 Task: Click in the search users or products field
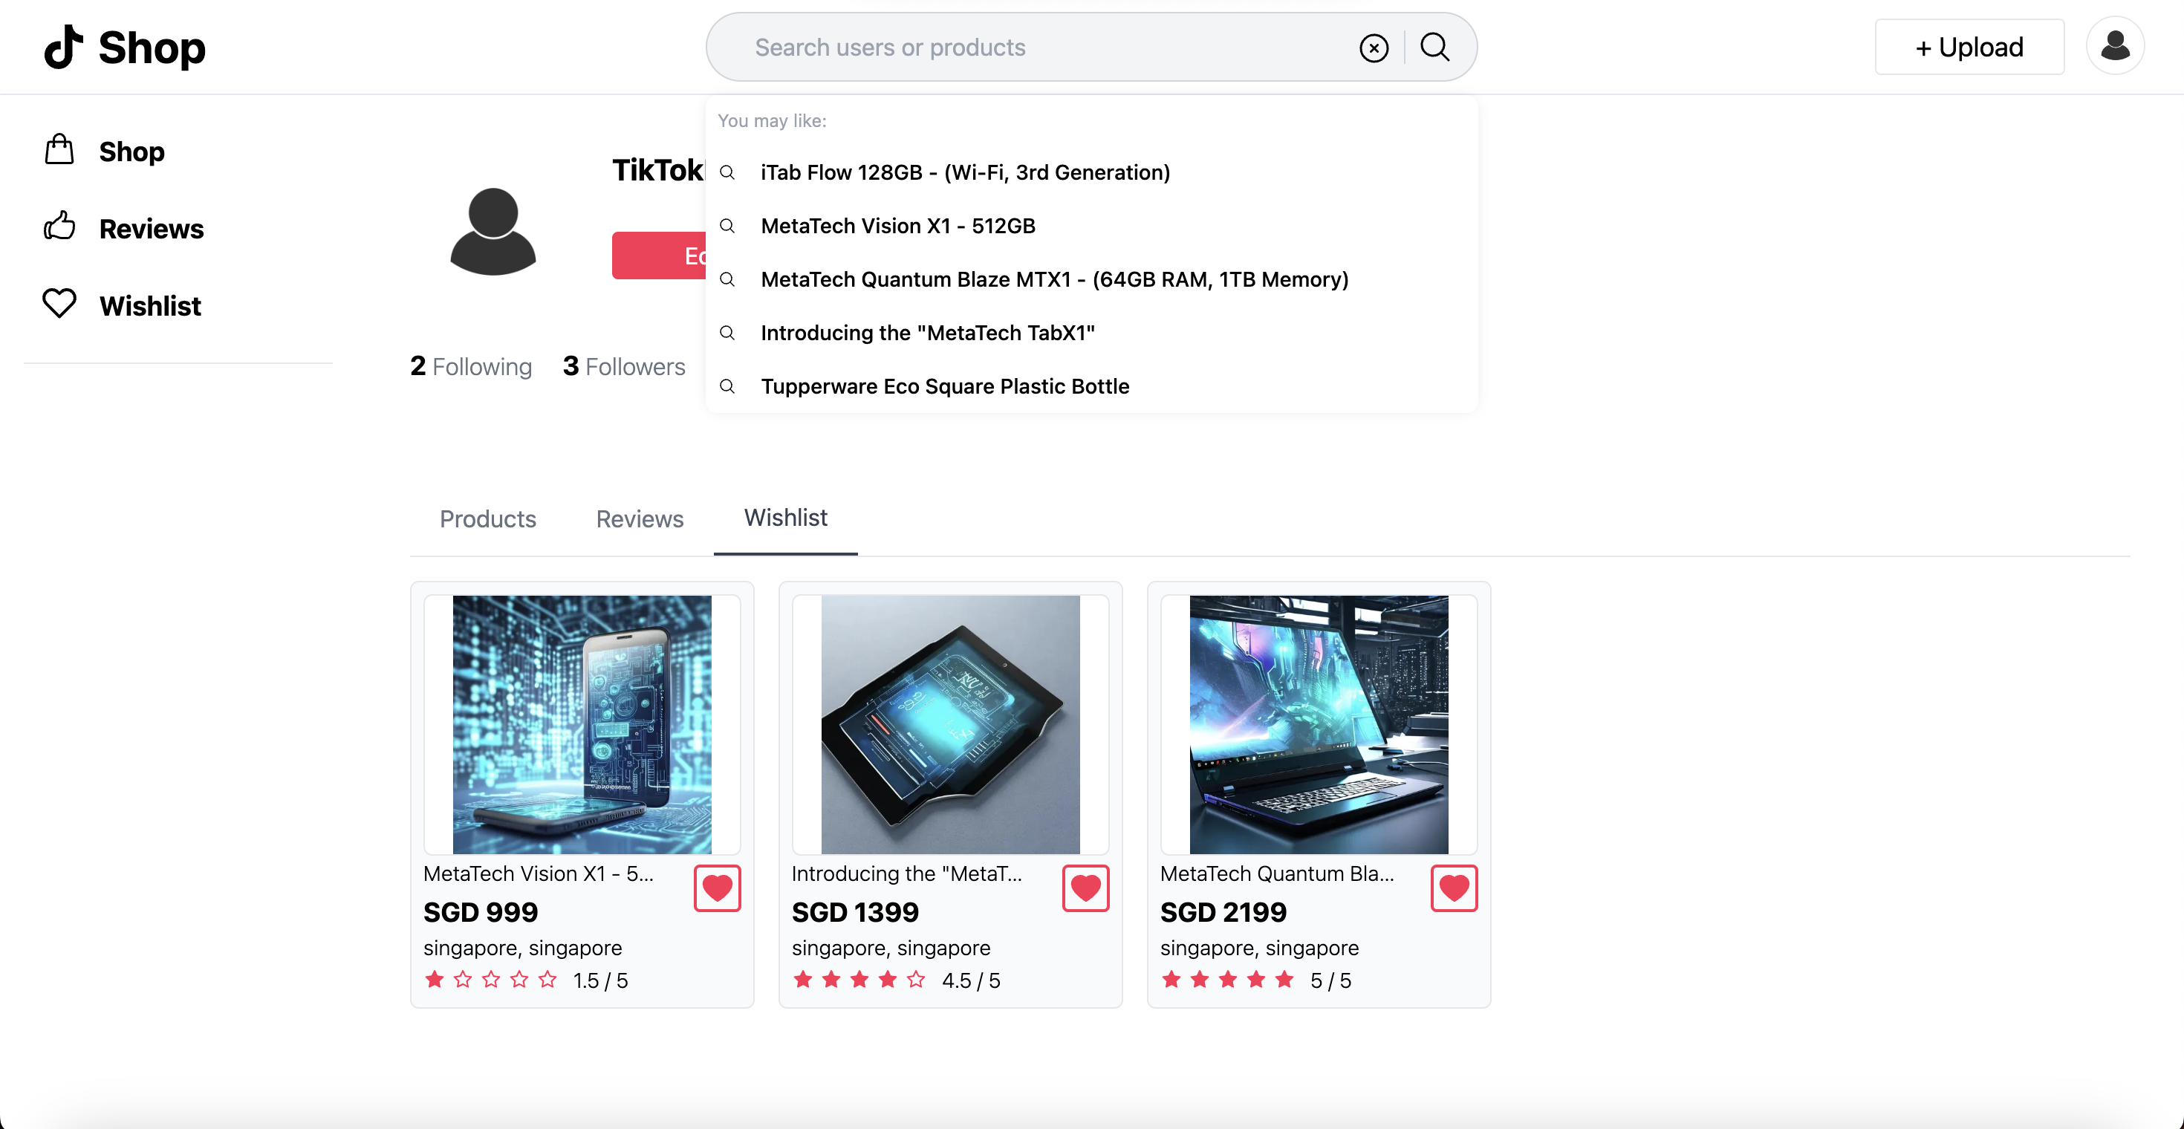pos(1018,48)
